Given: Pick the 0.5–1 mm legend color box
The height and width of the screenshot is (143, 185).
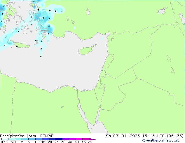Looking at the screenshot, I should click(x=12, y=139).
